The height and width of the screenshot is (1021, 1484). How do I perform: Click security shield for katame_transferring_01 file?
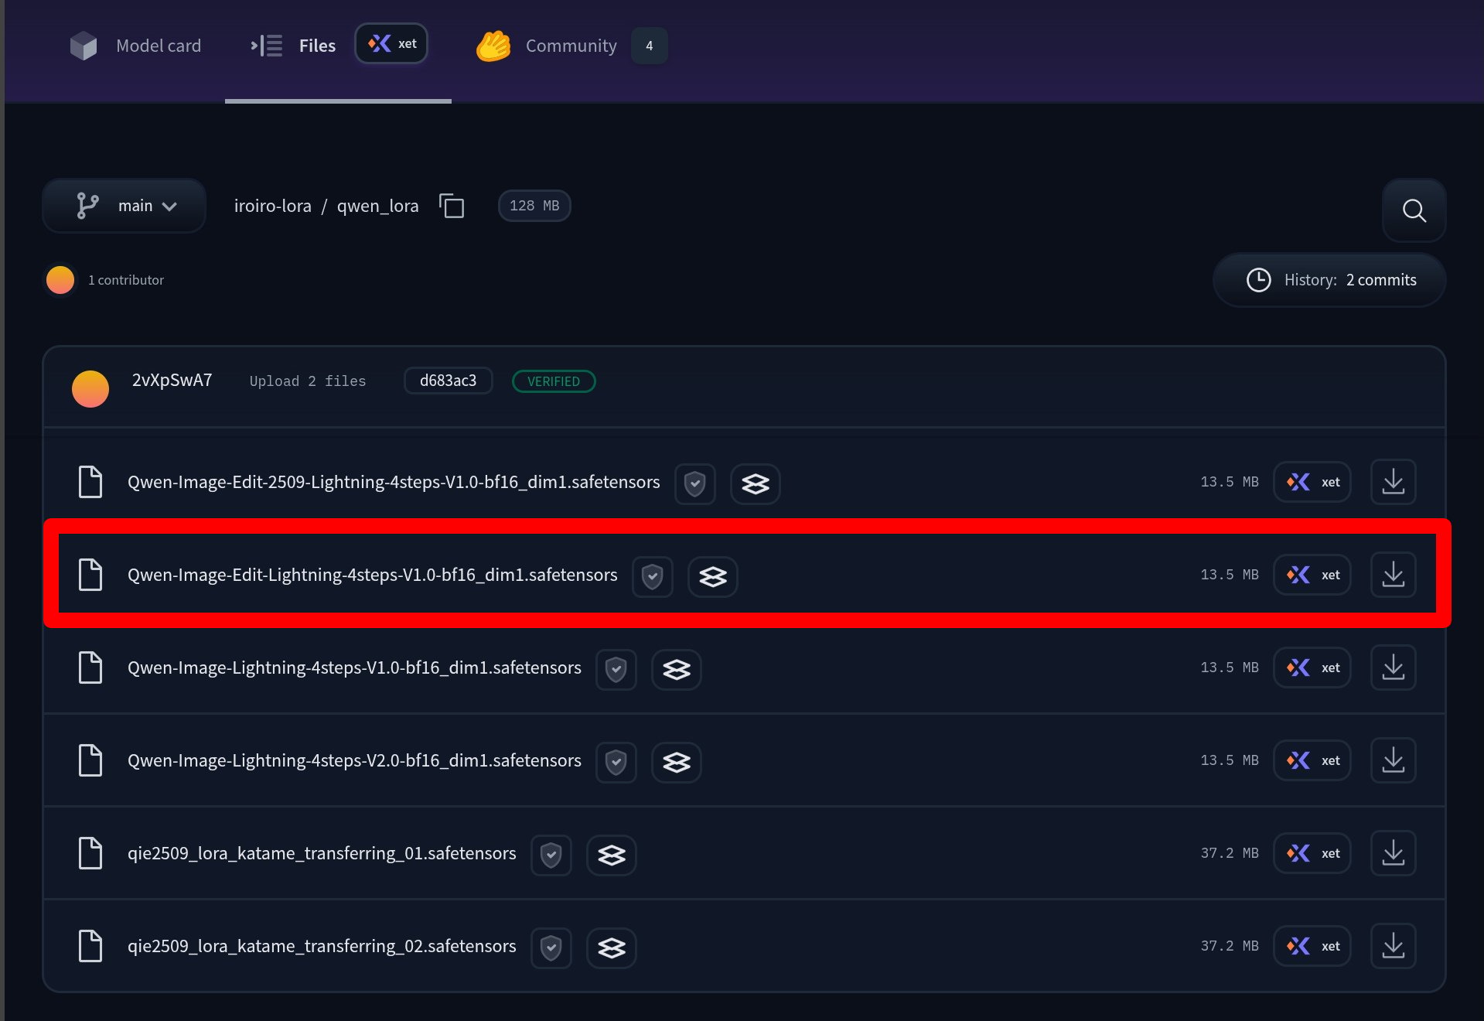click(x=551, y=855)
